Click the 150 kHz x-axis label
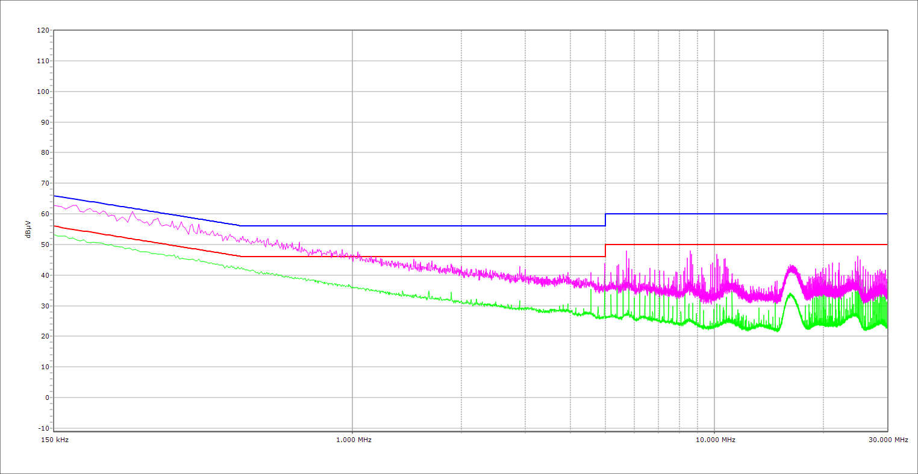Image resolution: width=918 pixels, height=474 pixels. tap(54, 440)
